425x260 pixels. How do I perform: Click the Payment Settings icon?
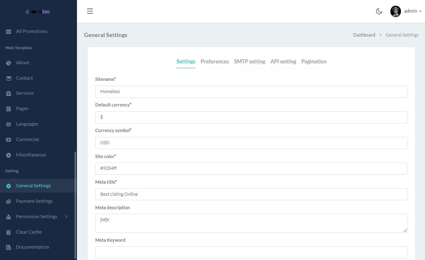coord(9,201)
